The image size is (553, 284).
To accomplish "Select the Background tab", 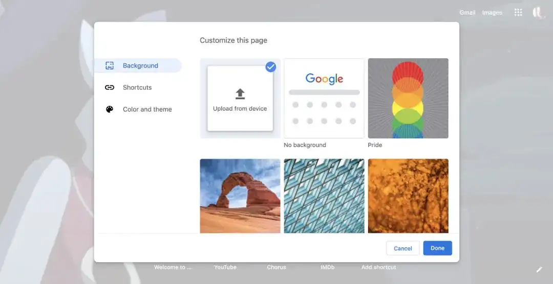I will (140, 65).
